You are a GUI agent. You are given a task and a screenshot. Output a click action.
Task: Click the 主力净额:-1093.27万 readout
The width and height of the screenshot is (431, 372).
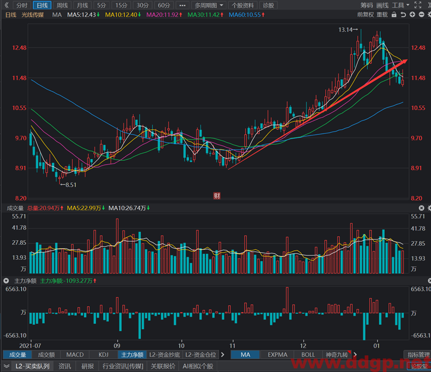(68, 281)
